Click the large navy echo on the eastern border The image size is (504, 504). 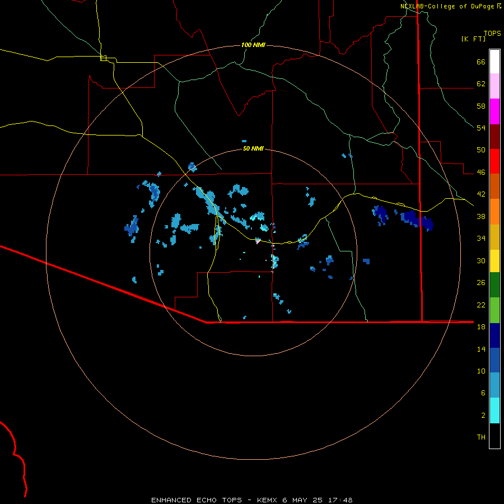pos(417,220)
